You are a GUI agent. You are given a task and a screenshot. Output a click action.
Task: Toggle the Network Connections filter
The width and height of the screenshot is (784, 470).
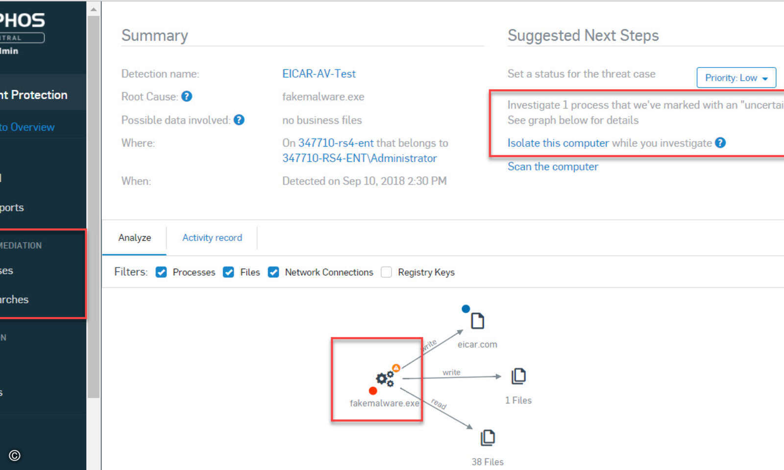point(273,272)
